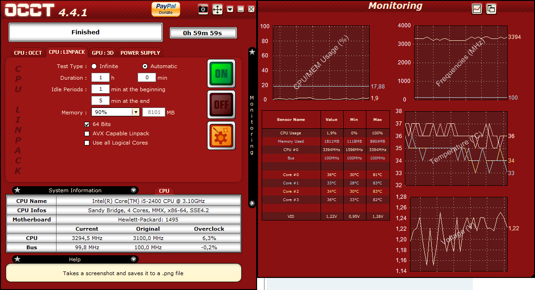This screenshot has width=535, height=290.
Task: Click the PayPal Donate button
Action: click(x=166, y=9)
